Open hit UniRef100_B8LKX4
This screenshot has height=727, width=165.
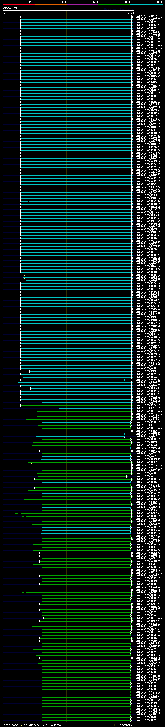[148, 431]
